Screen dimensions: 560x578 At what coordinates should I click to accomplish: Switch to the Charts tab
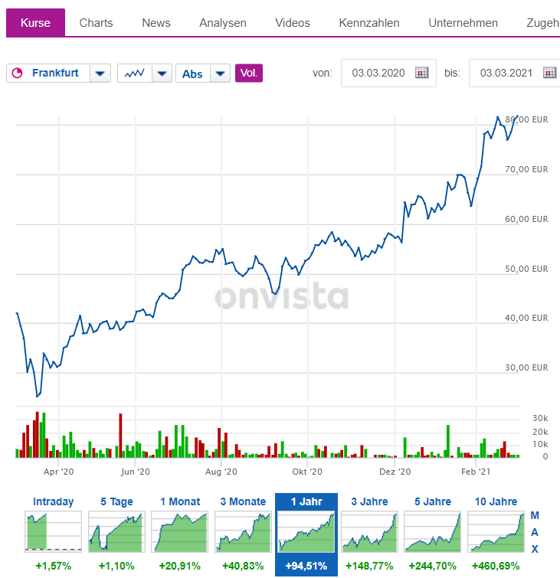[96, 23]
